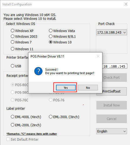Click inside the IP address field
130x145 pixels.
click(x=115, y=66)
